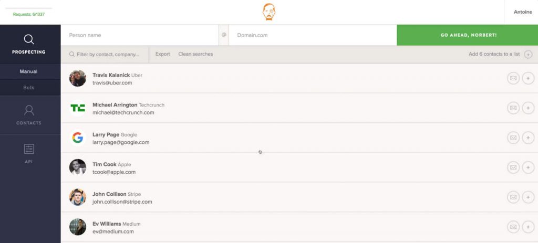Email Larry Page via envelope icon
The image size is (538, 243).
click(x=513, y=138)
